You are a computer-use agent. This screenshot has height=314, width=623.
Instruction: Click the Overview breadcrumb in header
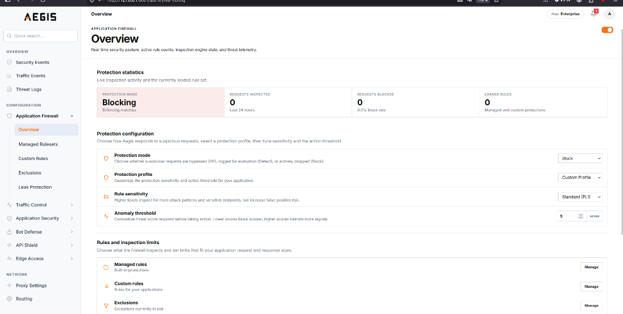click(x=102, y=14)
